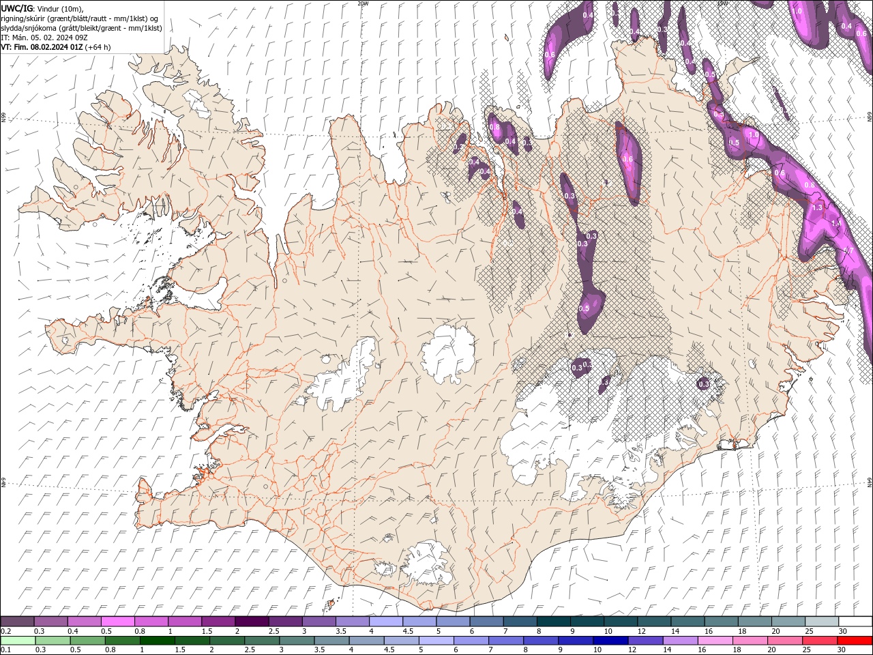Viewport: 873px width, 655px height.
Task: Select the darkest purple upper swatch from 2 to 2.5
Action: [x=252, y=622]
